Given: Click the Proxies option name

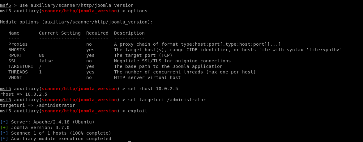Looking at the screenshot, I should [x=18, y=44].
